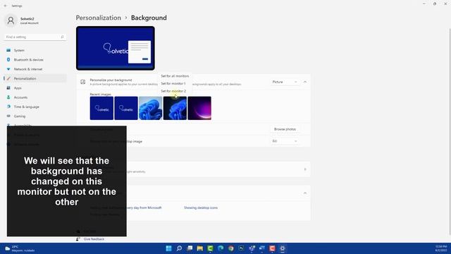451x254 pixels.
Task: Click the Showing desktop icons link
Action: [x=201, y=207]
